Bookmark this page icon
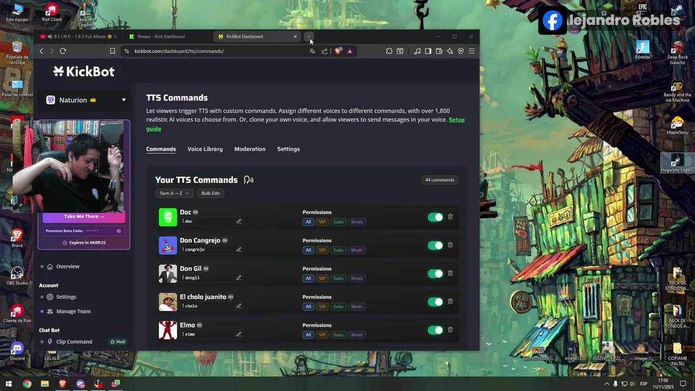 point(112,51)
